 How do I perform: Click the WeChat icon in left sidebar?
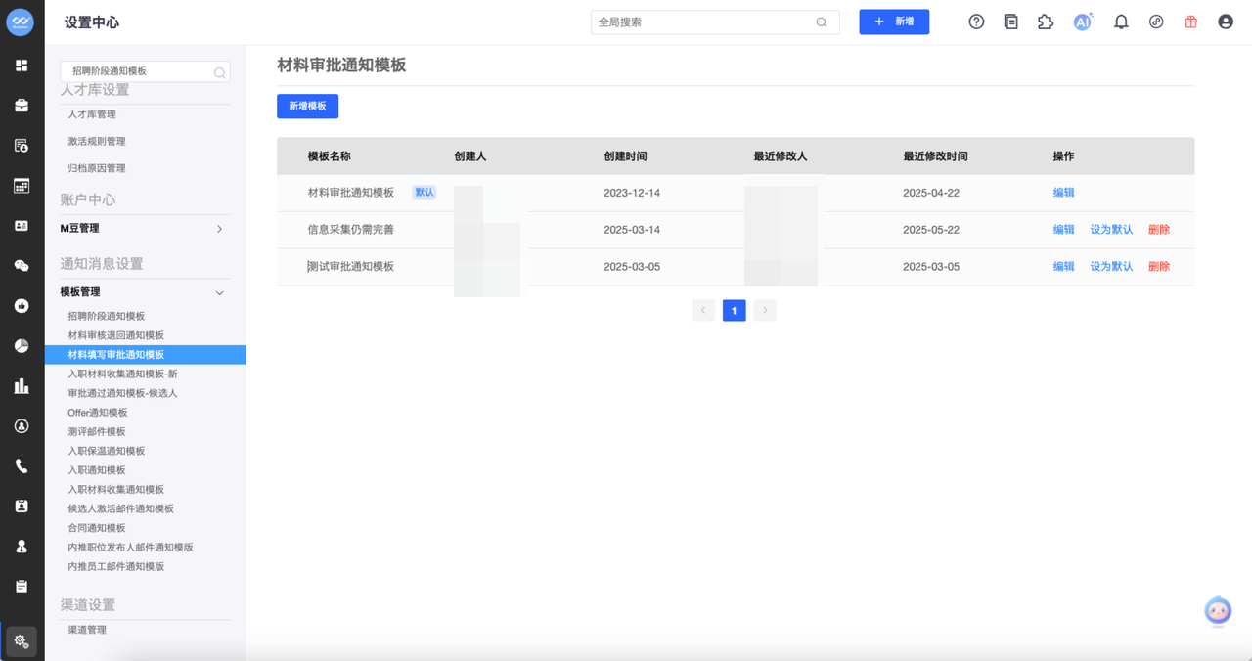pyautogui.click(x=22, y=266)
